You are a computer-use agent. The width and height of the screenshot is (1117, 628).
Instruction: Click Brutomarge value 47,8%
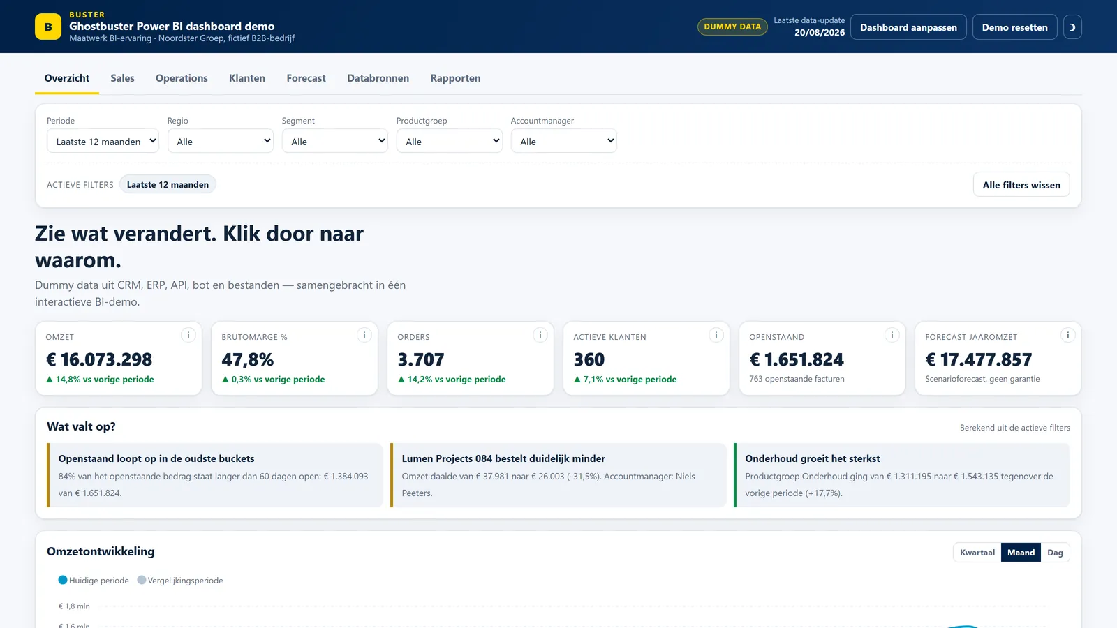click(248, 359)
